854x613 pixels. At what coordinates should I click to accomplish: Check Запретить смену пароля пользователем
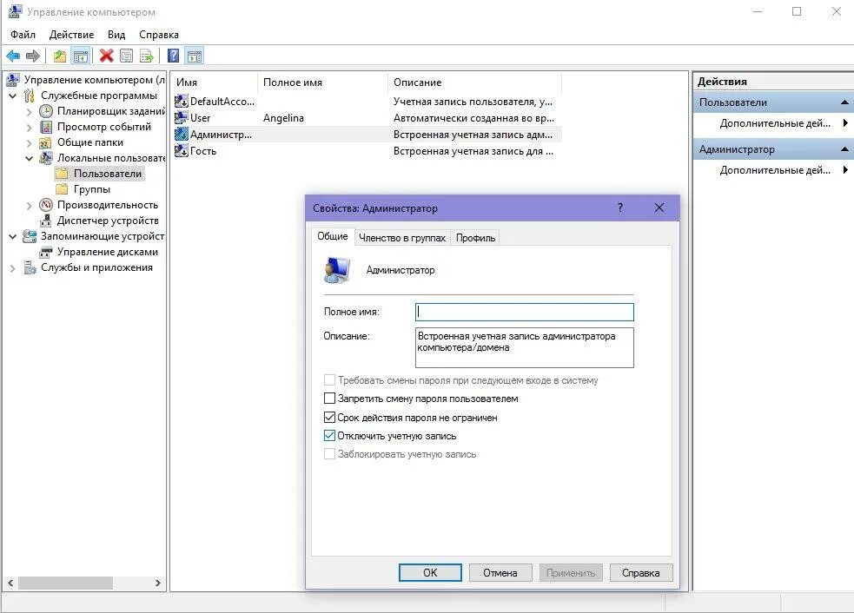[x=329, y=399]
